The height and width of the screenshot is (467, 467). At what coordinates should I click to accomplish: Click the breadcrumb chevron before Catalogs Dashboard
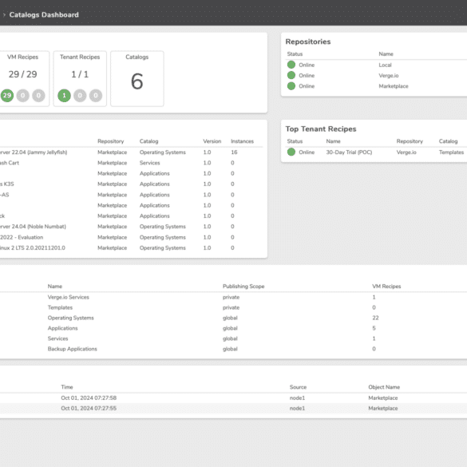pyautogui.click(x=4, y=14)
